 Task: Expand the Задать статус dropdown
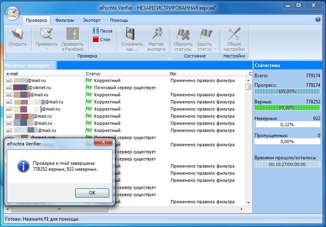(x=215, y=50)
